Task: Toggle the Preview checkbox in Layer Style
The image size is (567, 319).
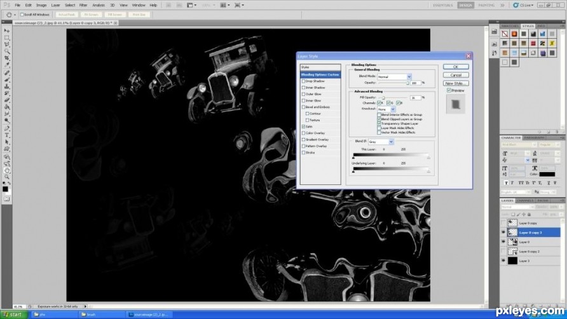Action: tap(449, 90)
